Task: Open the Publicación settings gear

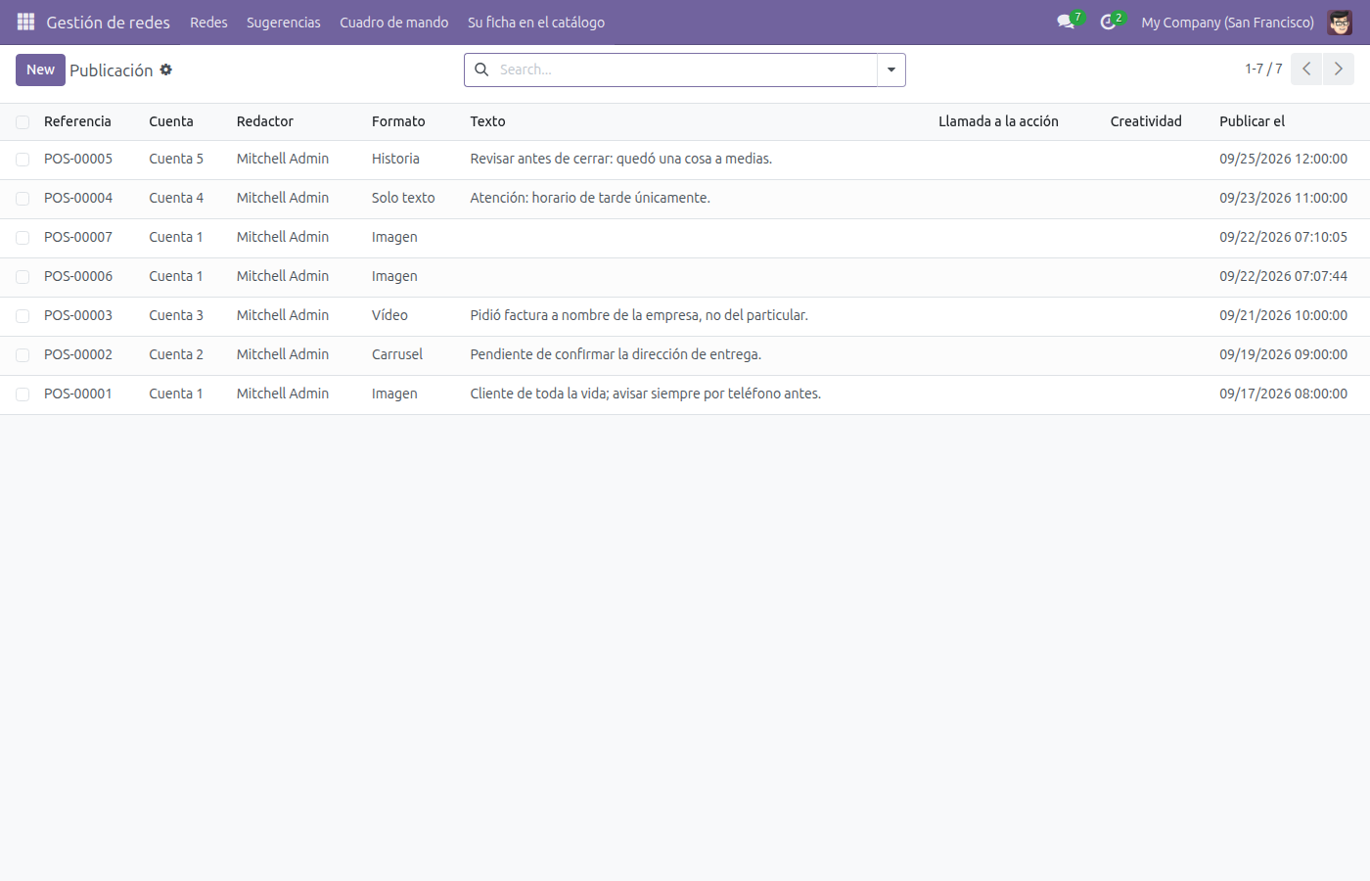Action: pos(166,70)
